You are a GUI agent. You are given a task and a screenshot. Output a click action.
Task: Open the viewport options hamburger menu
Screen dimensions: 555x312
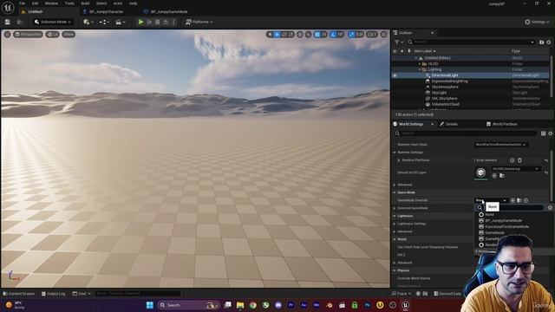tap(7, 35)
